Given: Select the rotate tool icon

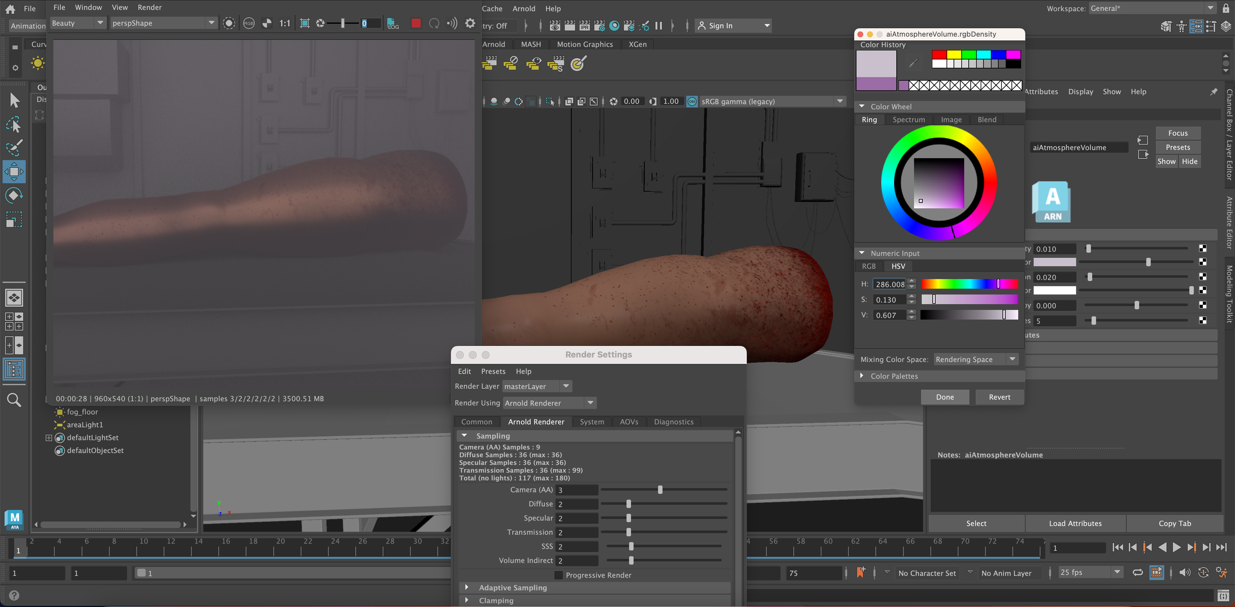Looking at the screenshot, I should [x=14, y=196].
